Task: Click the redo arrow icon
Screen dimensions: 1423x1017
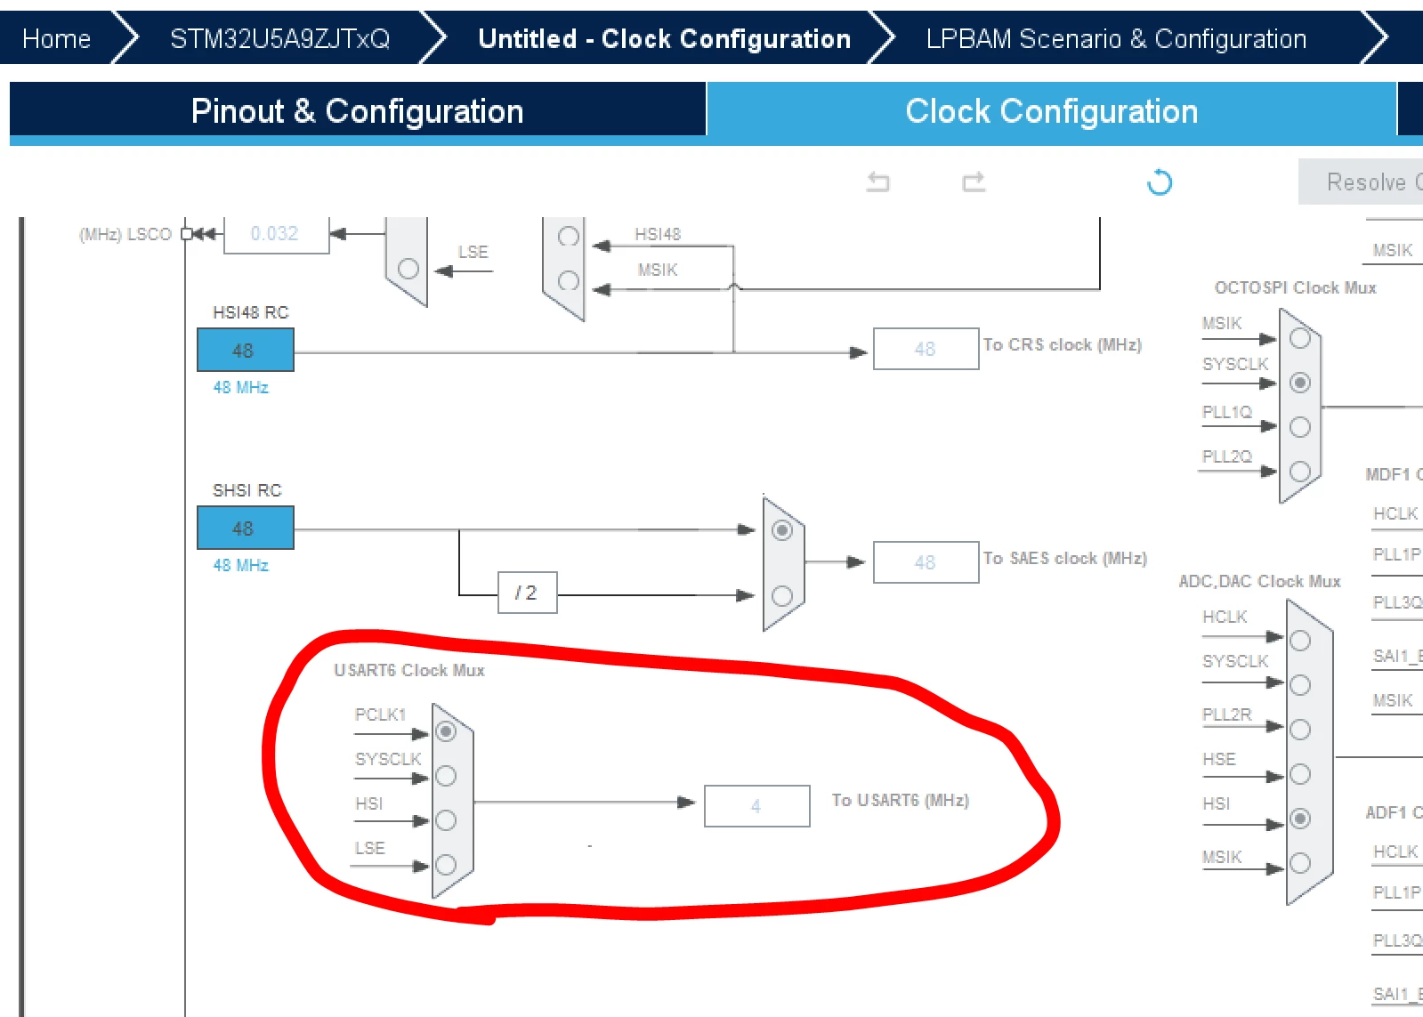Action: [x=974, y=182]
